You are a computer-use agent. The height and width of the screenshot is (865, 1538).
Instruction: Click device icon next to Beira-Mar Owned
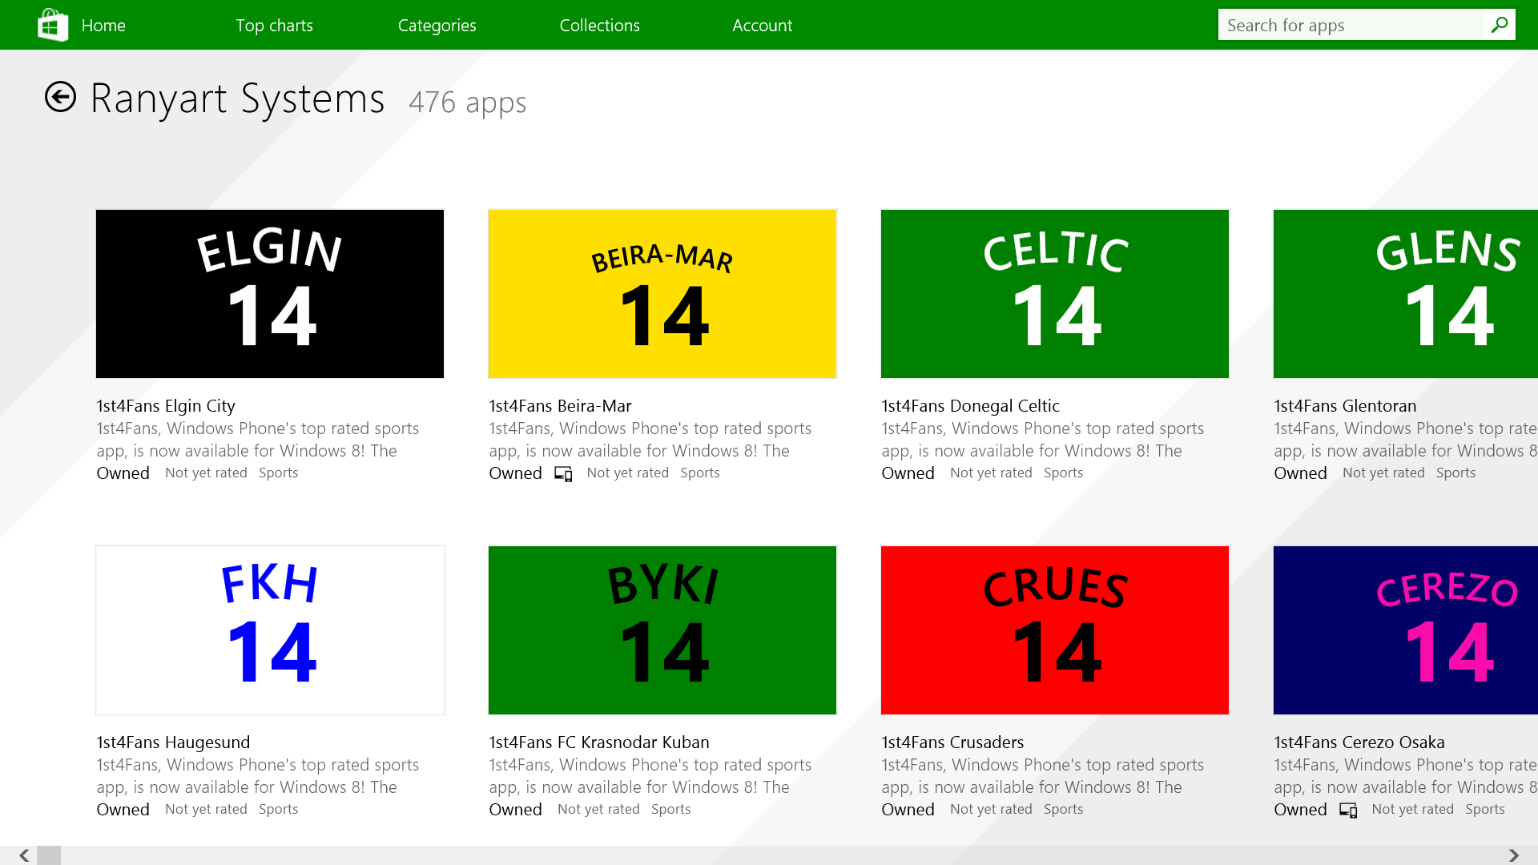563,474
